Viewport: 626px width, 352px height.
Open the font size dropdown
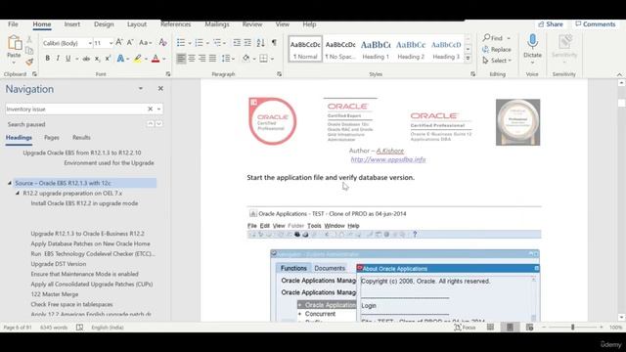click(111, 43)
